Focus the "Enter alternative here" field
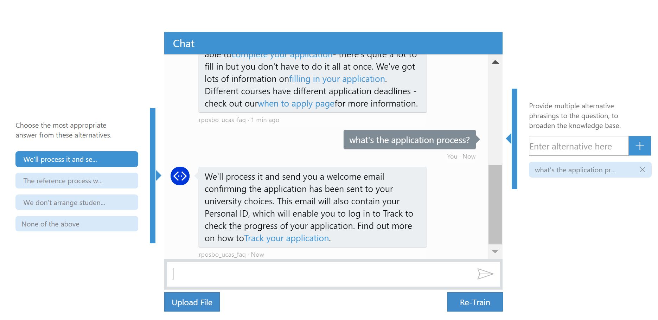Screen dimensions: 658x320 tap(579, 146)
